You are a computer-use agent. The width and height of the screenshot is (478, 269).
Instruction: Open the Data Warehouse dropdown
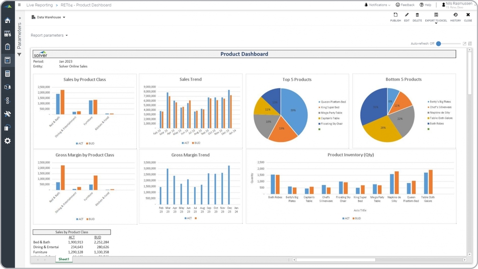click(x=49, y=17)
